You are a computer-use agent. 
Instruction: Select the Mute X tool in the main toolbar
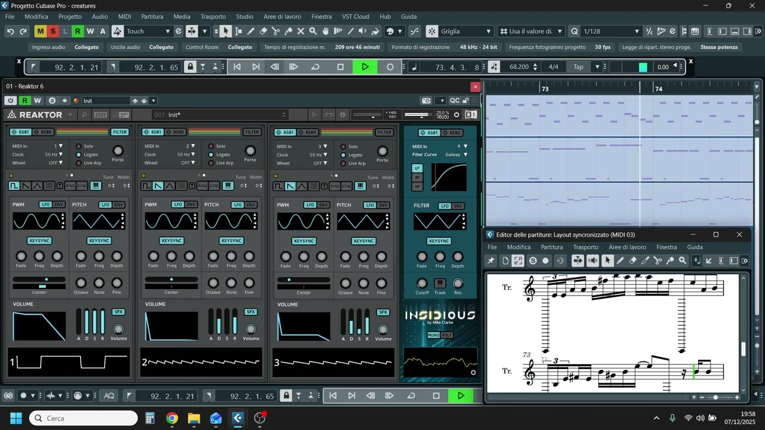pos(301,31)
